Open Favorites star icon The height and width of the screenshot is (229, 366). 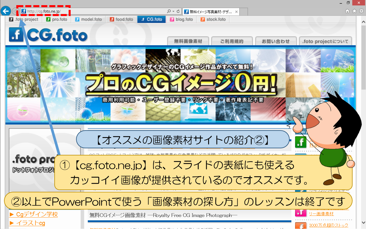(x=354, y=11)
